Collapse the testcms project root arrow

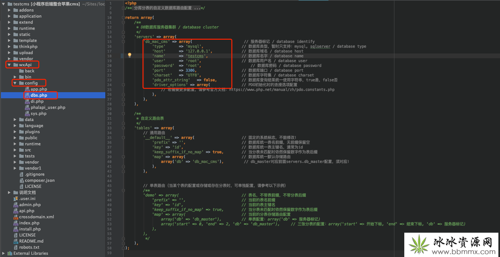(4, 4)
